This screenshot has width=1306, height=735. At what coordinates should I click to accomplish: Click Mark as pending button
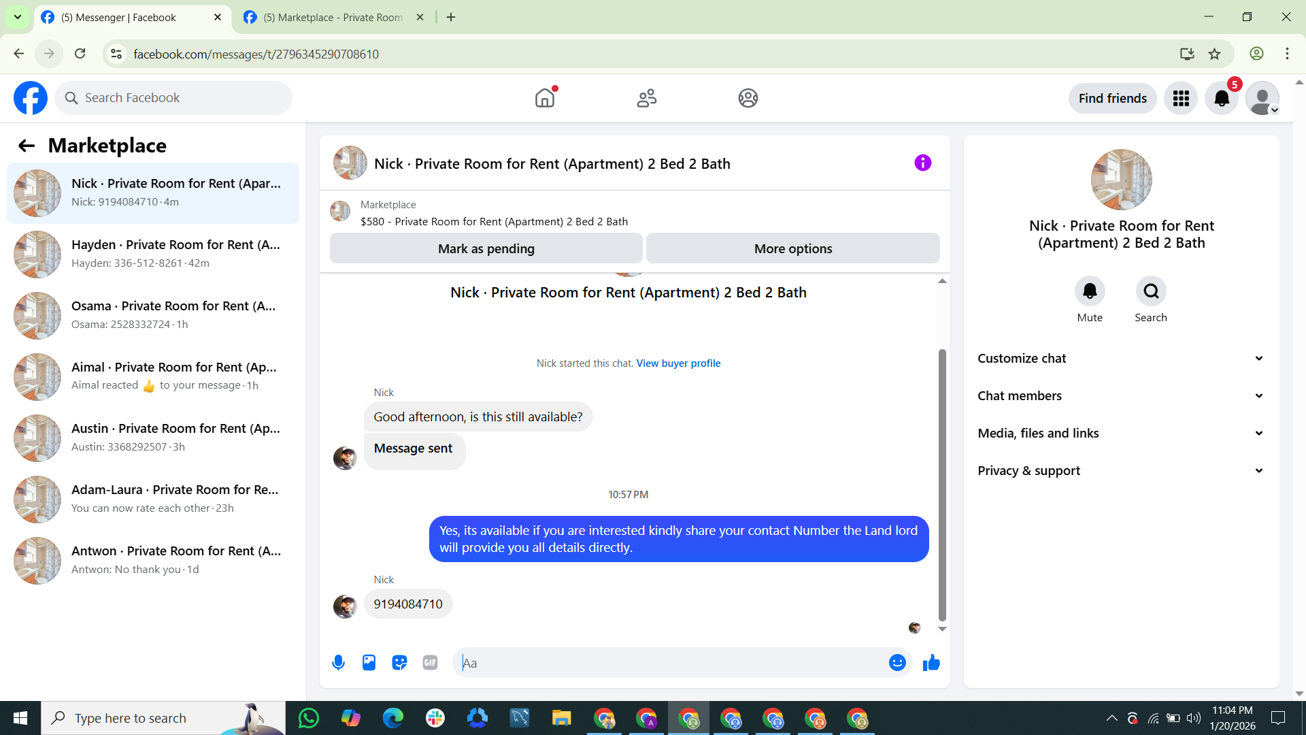(486, 248)
